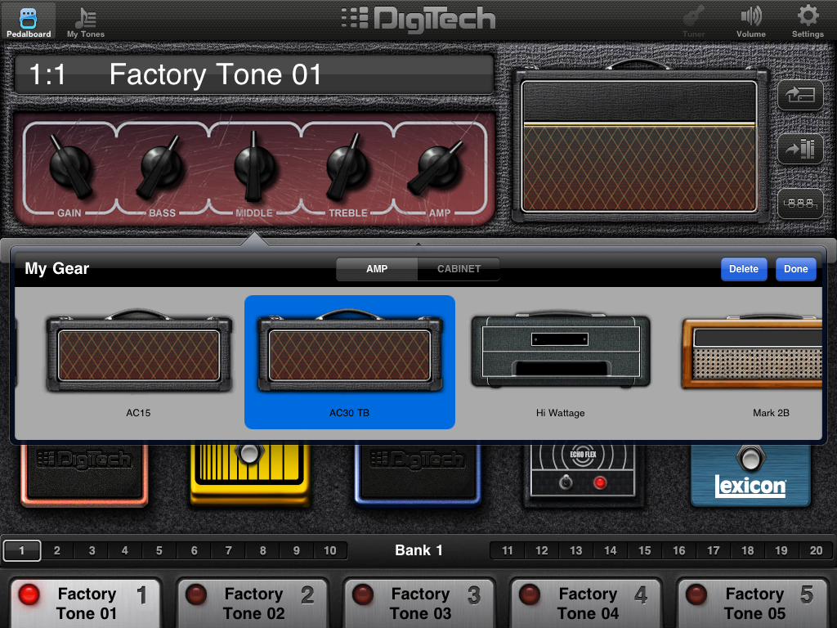This screenshot has height=628, width=837.
Task: Select bank 2
Action: point(56,550)
